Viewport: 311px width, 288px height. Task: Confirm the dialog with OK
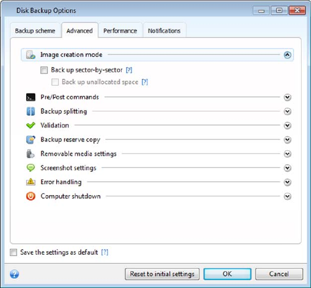click(x=227, y=274)
